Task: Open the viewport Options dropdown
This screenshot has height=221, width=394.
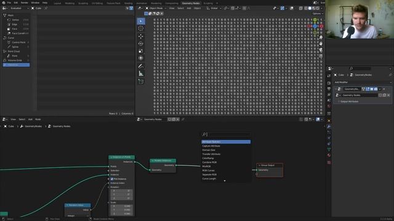Action: click(x=318, y=14)
